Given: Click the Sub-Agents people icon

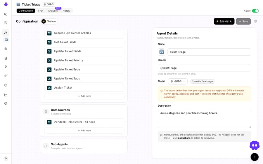Looking at the screenshot, I should [x=46, y=146].
